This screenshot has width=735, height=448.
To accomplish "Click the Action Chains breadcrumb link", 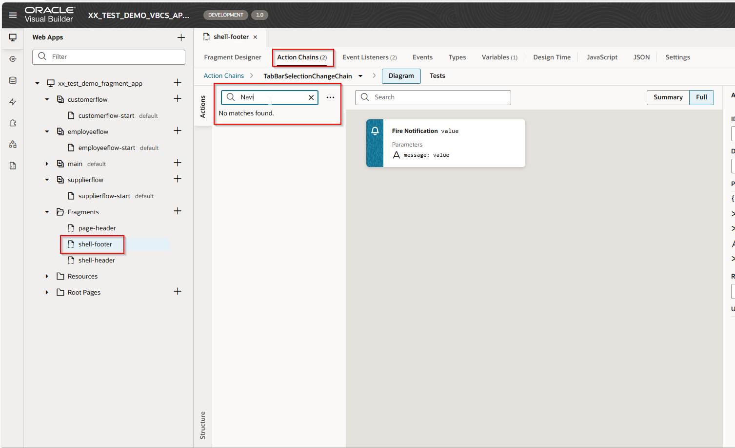I will click(x=223, y=76).
